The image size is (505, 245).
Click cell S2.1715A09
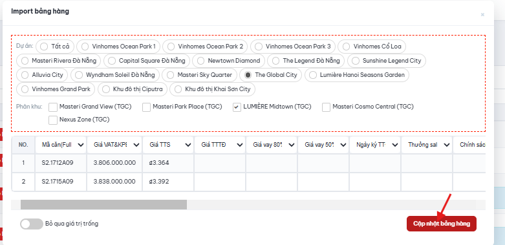coord(61,182)
